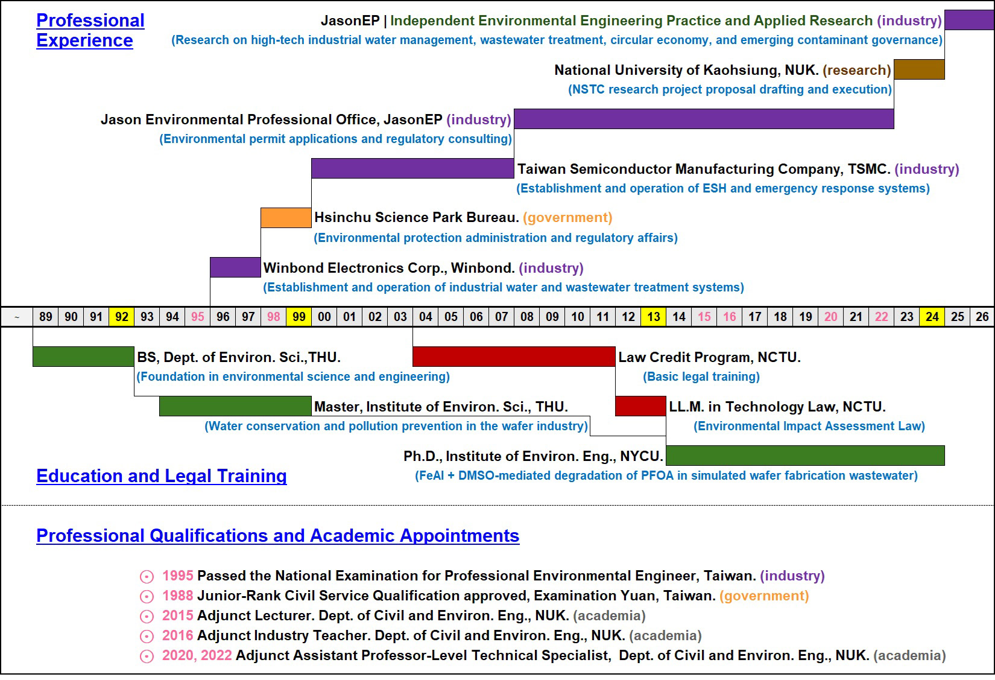Screen dimensions: 995x680
Task: Click the 2020, 2022 Adjunct Assistant Professor-Level entry
Action: [x=542, y=655]
